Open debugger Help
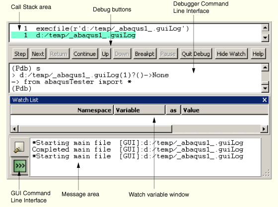 tap(258, 54)
